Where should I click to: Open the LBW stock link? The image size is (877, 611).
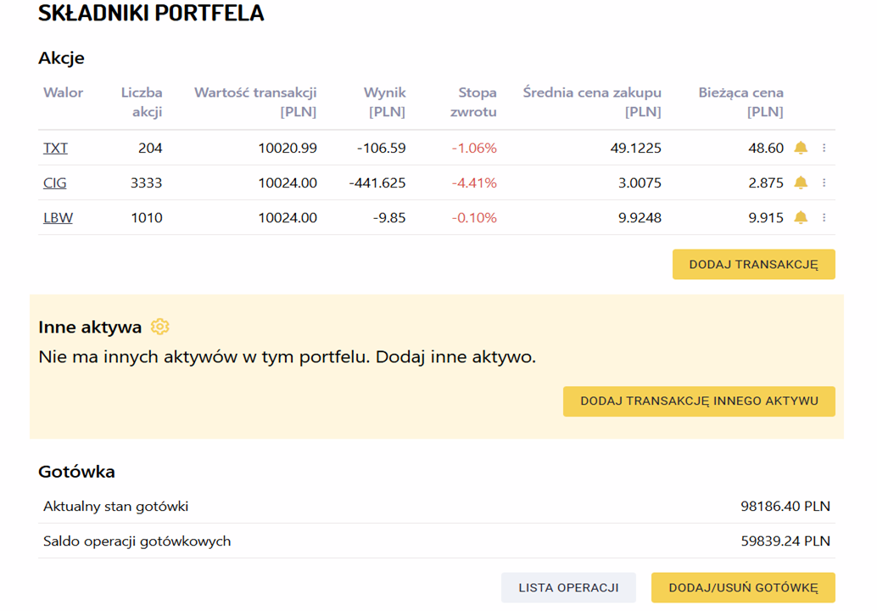pos(58,218)
